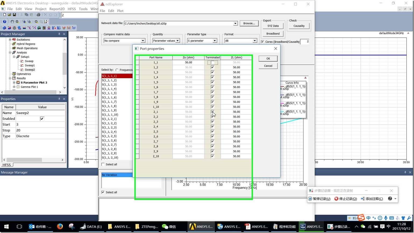This screenshot has height=233, width=414.
Task: Uncheck Terminated checkbox for port 1_10
Action: click(x=212, y=107)
